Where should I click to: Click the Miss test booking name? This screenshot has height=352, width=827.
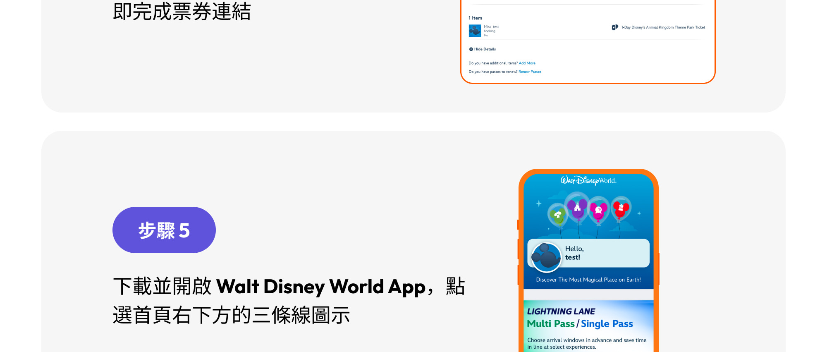coord(491,29)
